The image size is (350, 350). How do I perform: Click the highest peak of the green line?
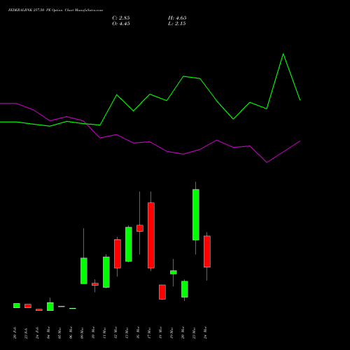[x=283, y=54]
